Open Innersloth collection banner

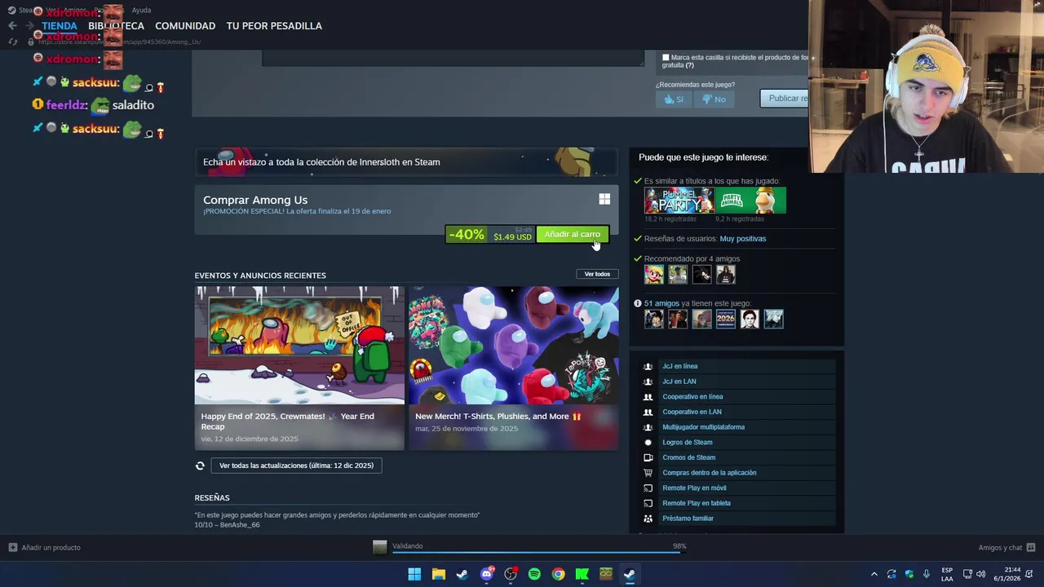[x=406, y=161]
